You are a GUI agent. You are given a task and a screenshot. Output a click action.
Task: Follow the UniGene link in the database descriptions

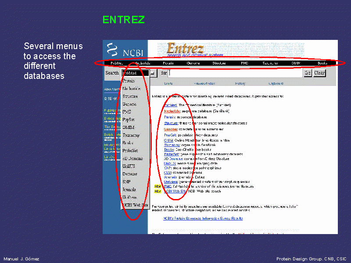coord(171,182)
